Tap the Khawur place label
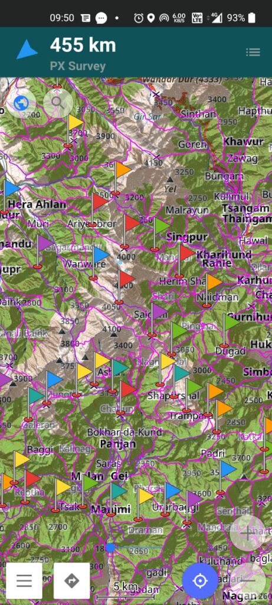Screen dimensions: 272x605 [244, 141]
